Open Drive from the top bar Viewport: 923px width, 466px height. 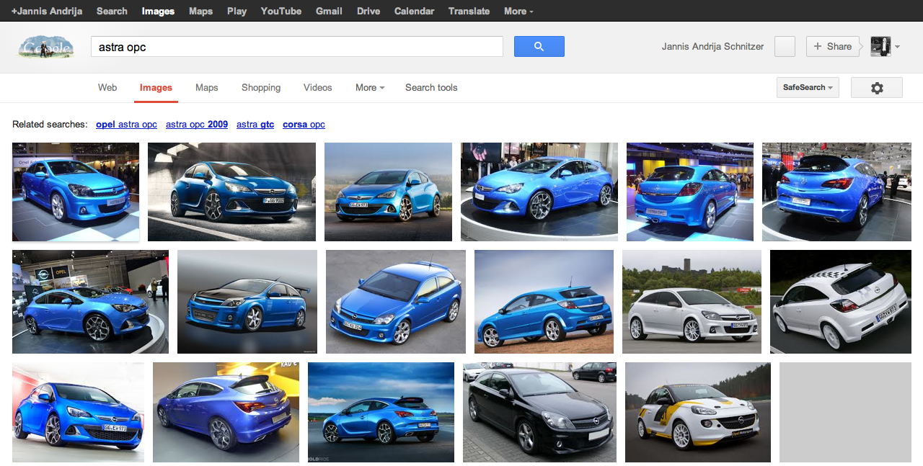[x=368, y=11]
